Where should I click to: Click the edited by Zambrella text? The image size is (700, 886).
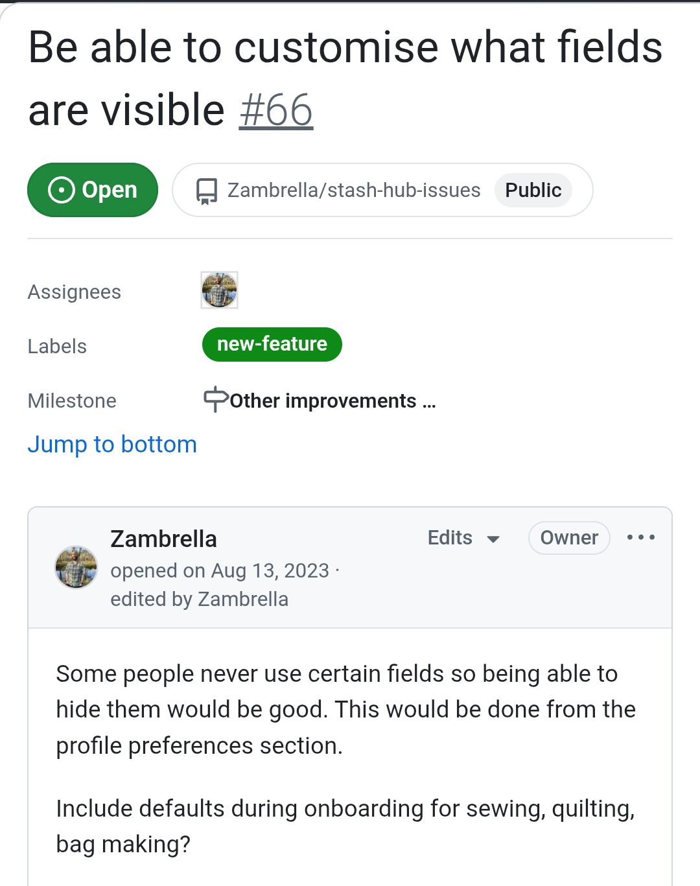(x=199, y=599)
